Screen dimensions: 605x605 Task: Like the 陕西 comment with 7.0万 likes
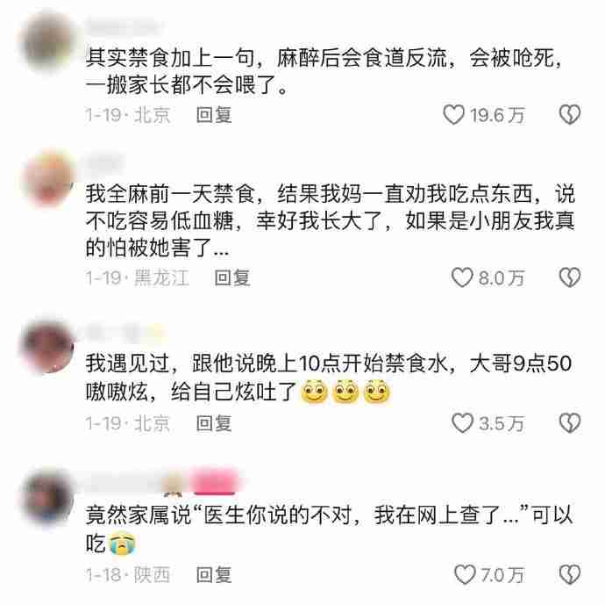[x=465, y=574]
